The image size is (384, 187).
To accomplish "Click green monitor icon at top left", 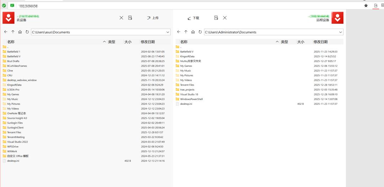I will pos(12,5).
